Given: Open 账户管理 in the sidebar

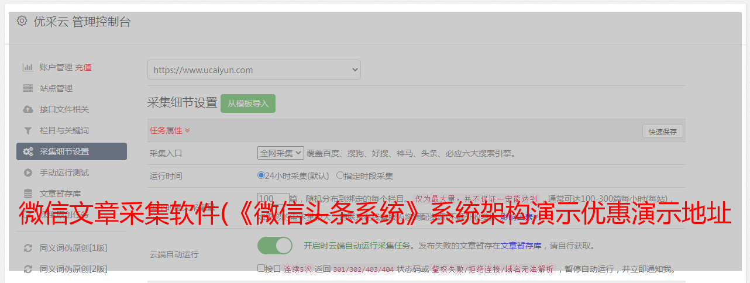Looking at the screenshot, I should coord(56,67).
